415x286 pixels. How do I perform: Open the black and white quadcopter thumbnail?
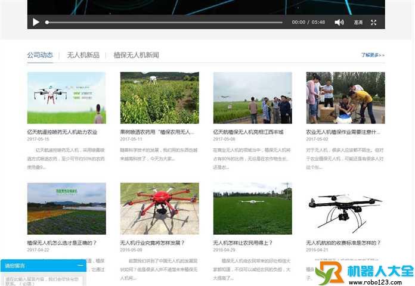coord(345,209)
